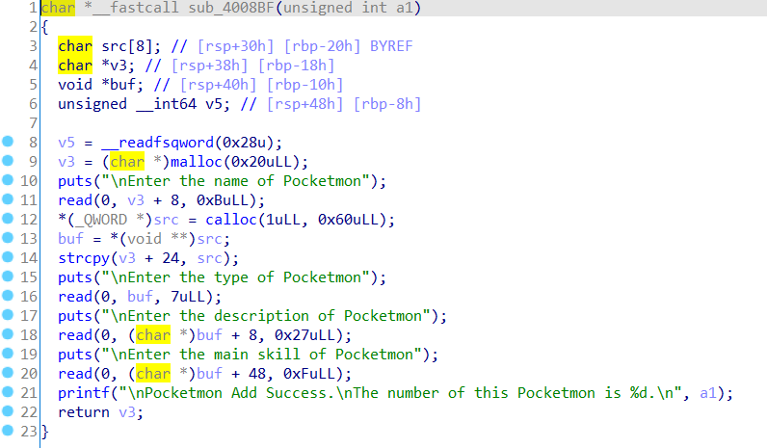The height and width of the screenshot is (448, 767).
Task: Click the blue dot beside line 14
Action: [8, 257]
